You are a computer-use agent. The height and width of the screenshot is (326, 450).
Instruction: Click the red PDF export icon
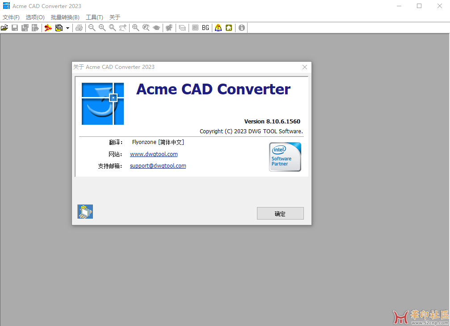pos(48,28)
